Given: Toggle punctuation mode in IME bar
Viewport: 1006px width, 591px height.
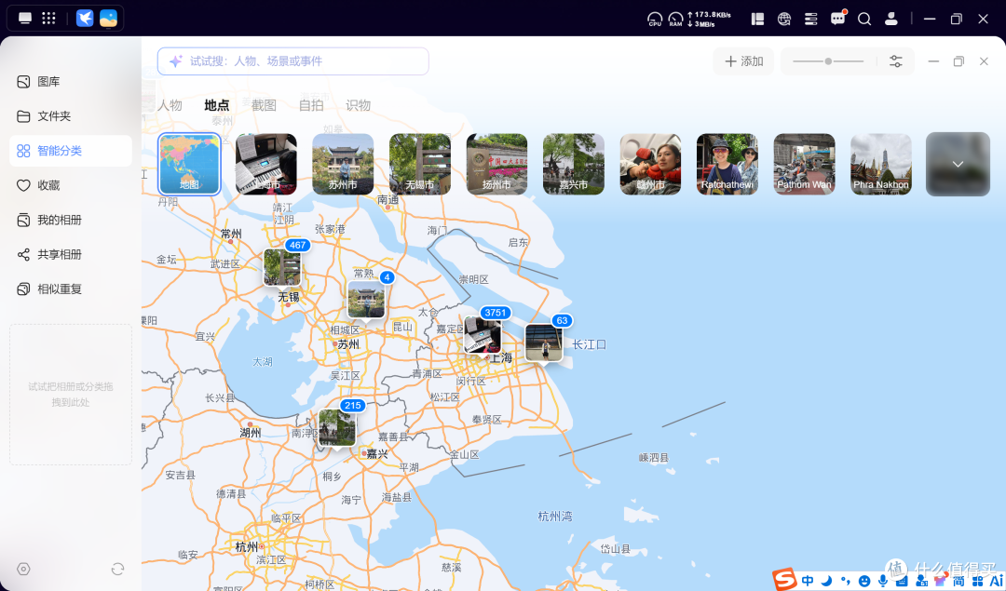Looking at the screenshot, I should coord(846,581).
